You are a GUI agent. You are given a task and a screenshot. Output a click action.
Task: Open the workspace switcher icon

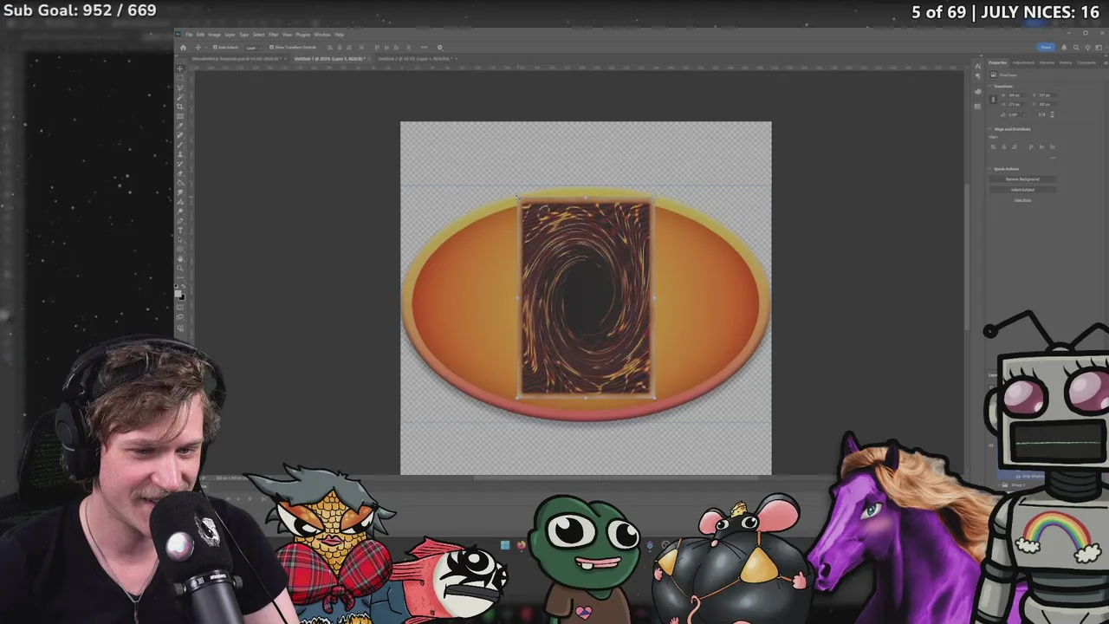[1099, 48]
